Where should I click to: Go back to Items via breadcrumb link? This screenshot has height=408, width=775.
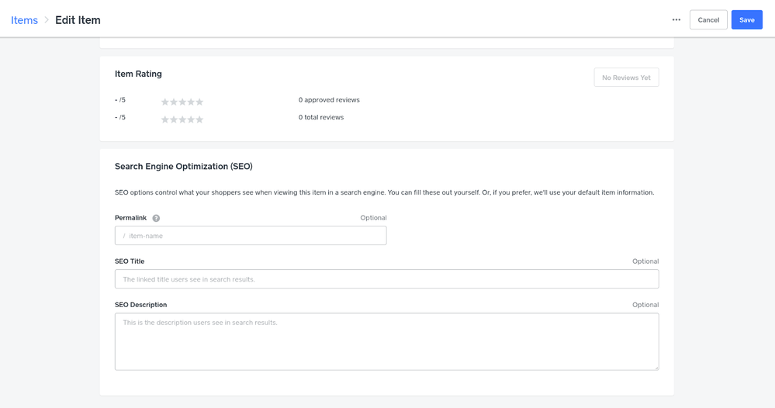pyautogui.click(x=24, y=20)
